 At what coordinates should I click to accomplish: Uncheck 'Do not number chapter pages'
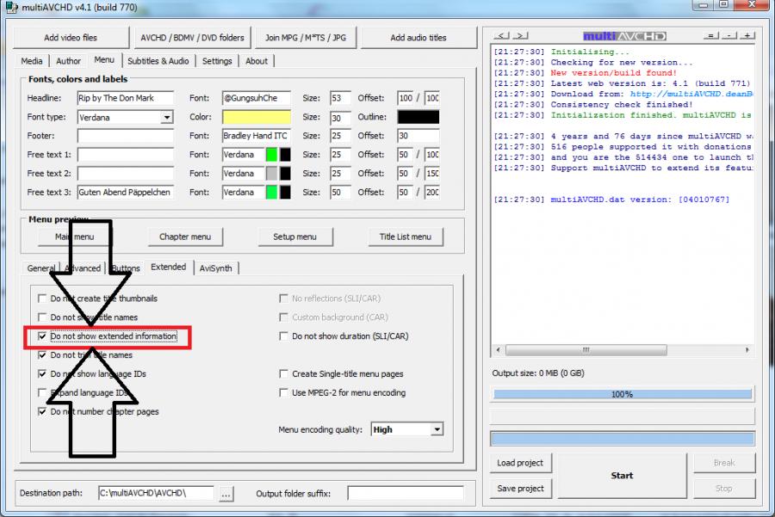tap(42, 411)
